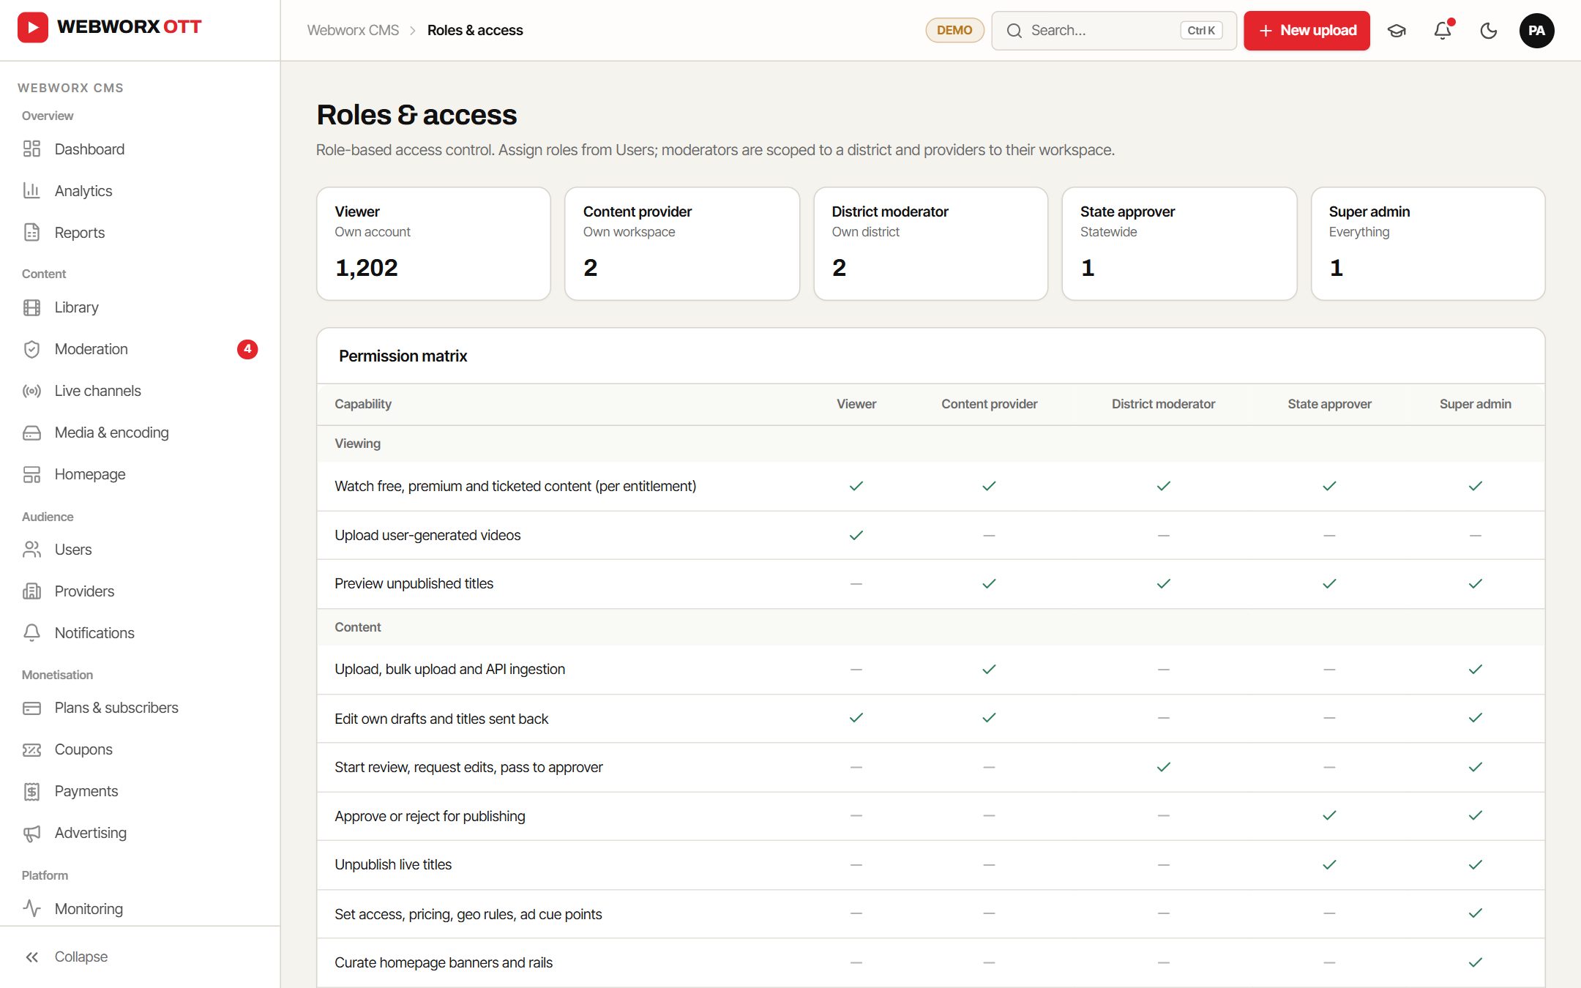
Task: Click the Moderation badge showing 4
Action: pos(247,349)
